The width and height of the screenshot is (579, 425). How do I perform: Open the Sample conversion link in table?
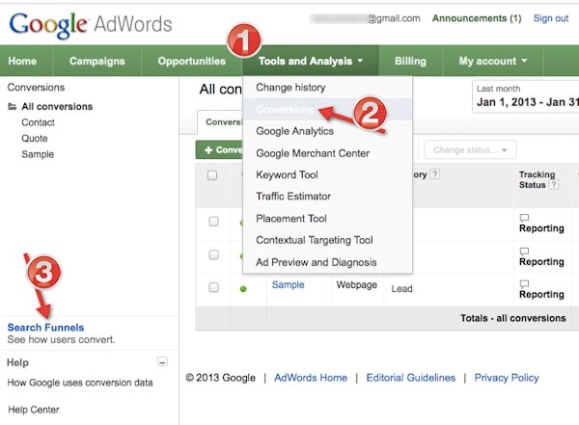tap(288, 285)
